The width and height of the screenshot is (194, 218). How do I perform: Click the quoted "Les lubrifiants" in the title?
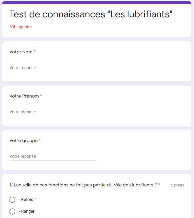(140, 14)
